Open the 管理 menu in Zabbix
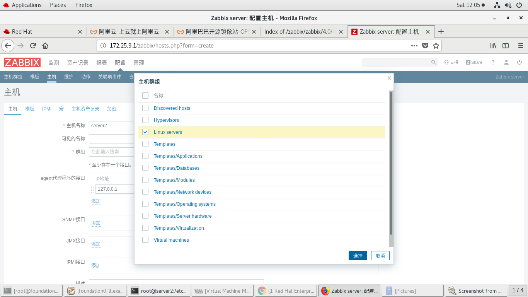The image size is (528, 297). 138,62
